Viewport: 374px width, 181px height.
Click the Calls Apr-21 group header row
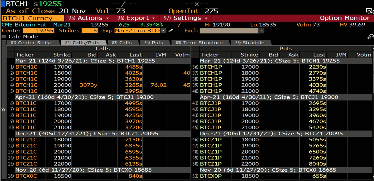pos(103,97)
